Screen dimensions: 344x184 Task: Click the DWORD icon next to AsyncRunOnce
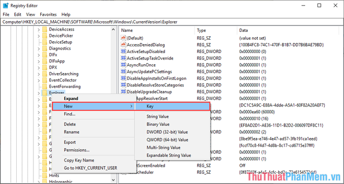point(123,65)
